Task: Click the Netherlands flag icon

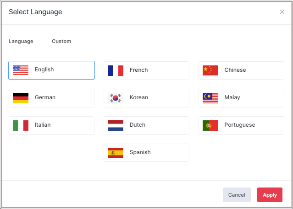Action: click(116, 125)
